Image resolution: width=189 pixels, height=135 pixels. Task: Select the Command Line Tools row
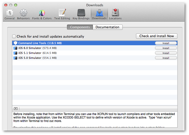[x=95, y=43]
